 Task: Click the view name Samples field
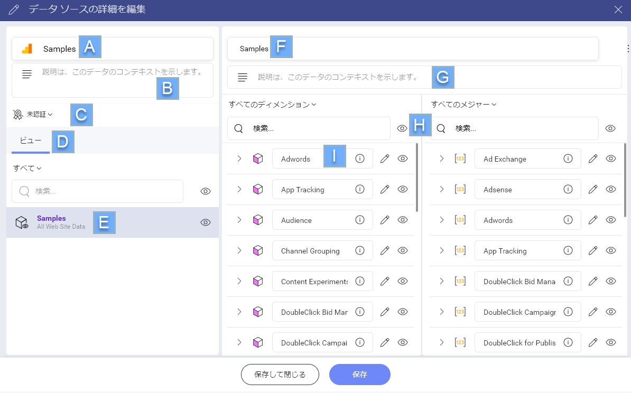pyautogui.click(x=413, y=49)
